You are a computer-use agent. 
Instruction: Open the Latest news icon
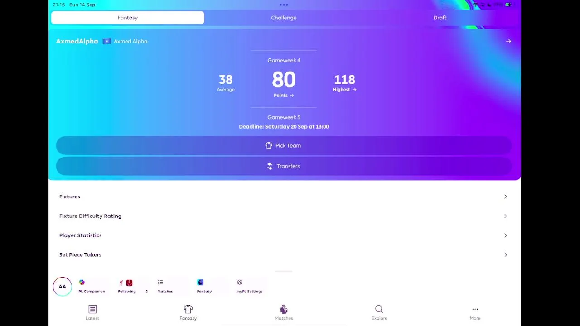click(92, 310)
